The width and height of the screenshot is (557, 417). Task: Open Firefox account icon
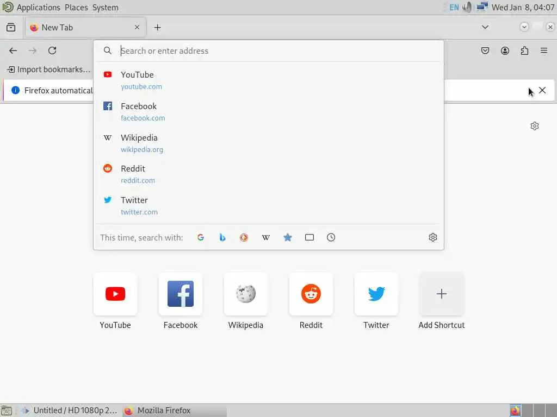pyautogui.click(x=505, y=50)
